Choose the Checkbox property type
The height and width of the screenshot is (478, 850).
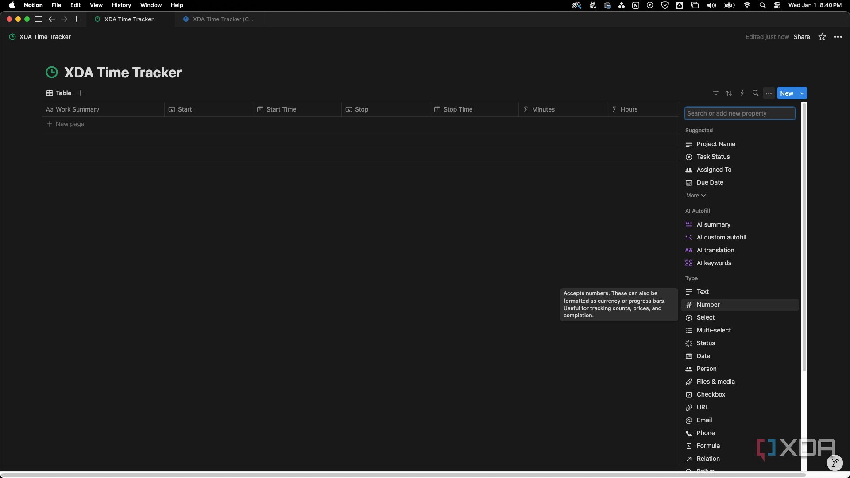pyautogui.click(x=740, y=394)
